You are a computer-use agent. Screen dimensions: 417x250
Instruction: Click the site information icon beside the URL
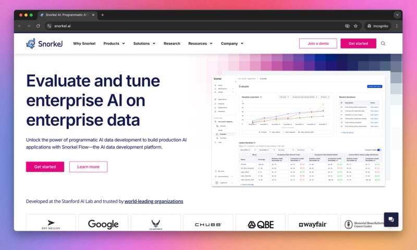[49, 26]
